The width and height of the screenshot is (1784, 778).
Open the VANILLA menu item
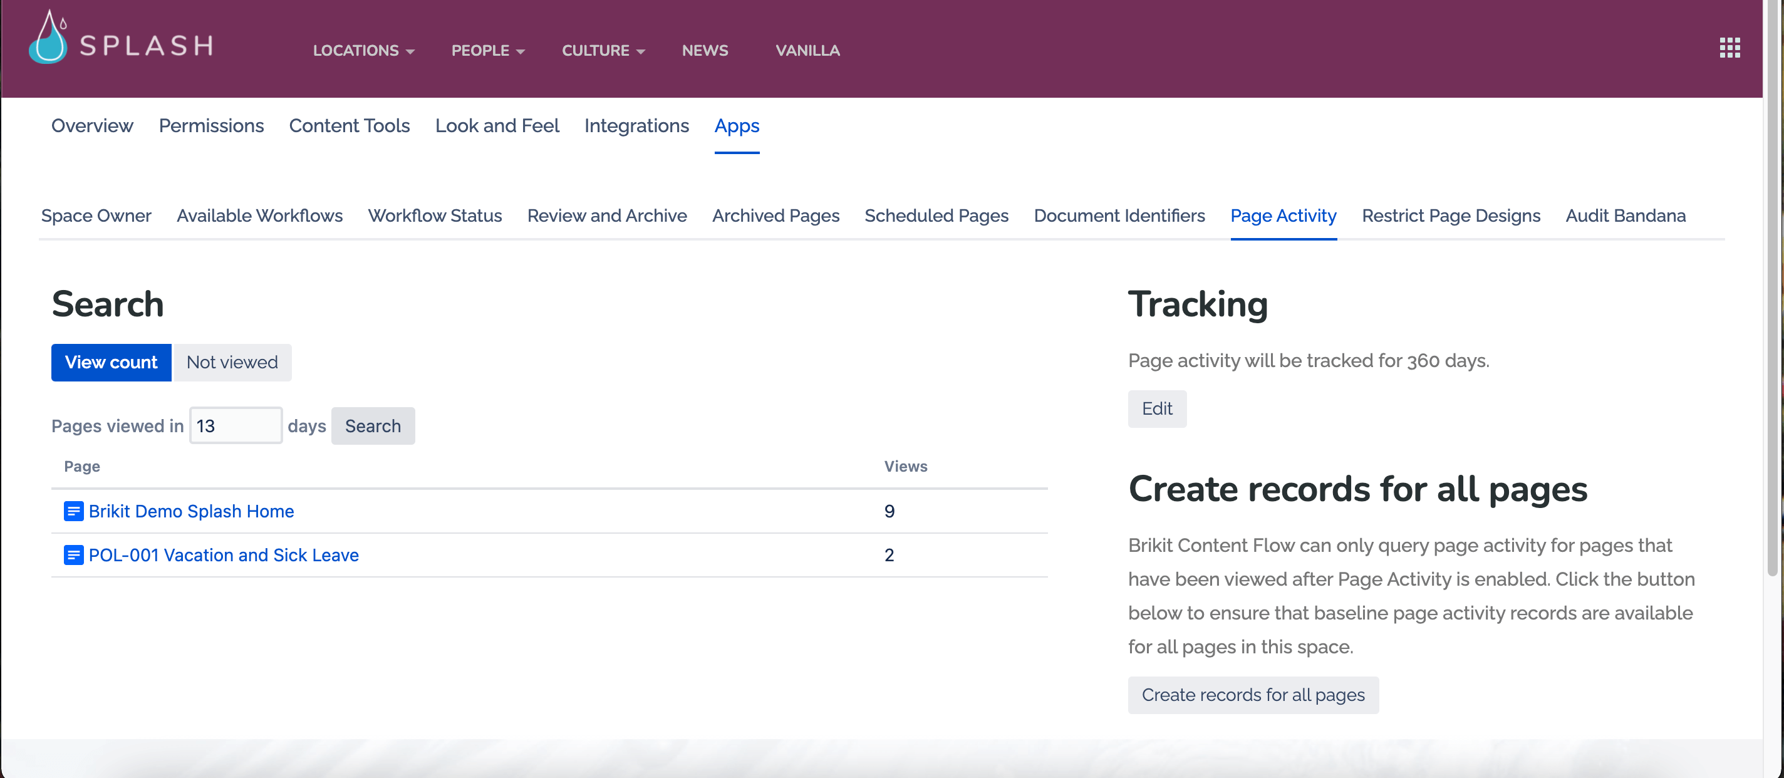point(807,51)
